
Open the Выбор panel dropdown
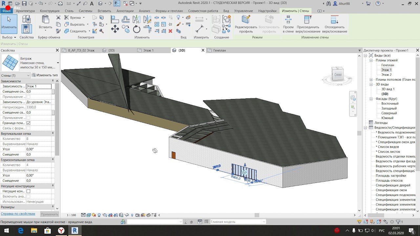9,37
